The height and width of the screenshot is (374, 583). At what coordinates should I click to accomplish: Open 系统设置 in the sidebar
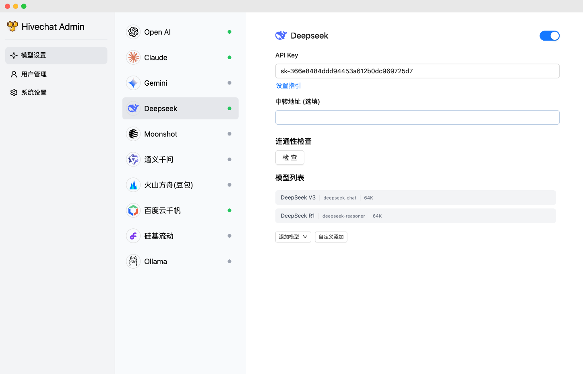click(34, 92)
